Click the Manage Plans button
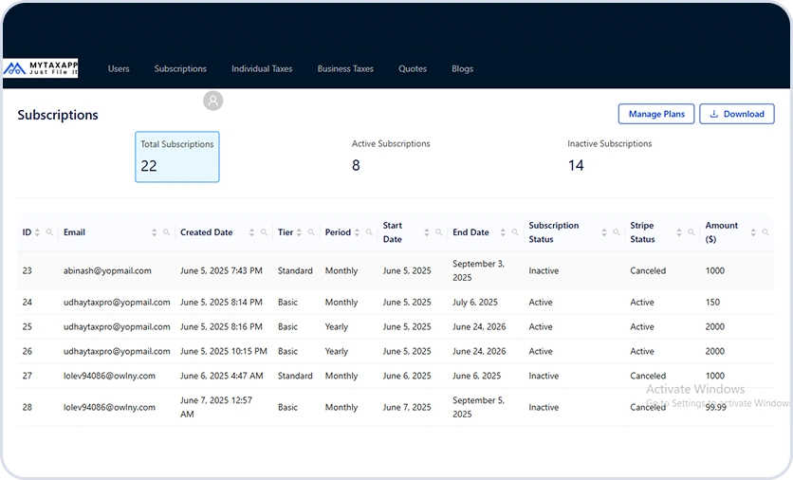This screenshot has height=480, width=793. pyautogui.click(x=656, y=114)
